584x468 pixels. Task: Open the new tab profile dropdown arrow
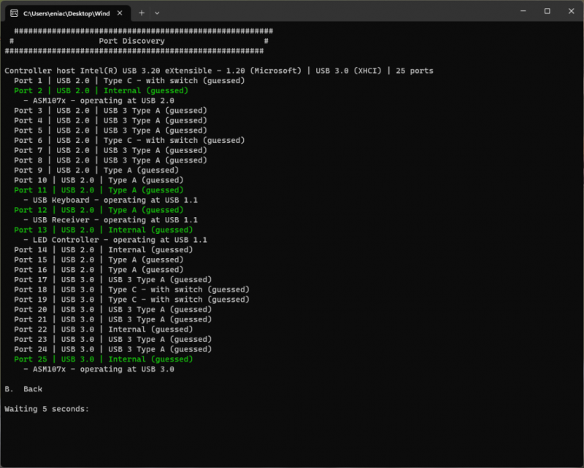pyautogui.click(x=157, y=13)
